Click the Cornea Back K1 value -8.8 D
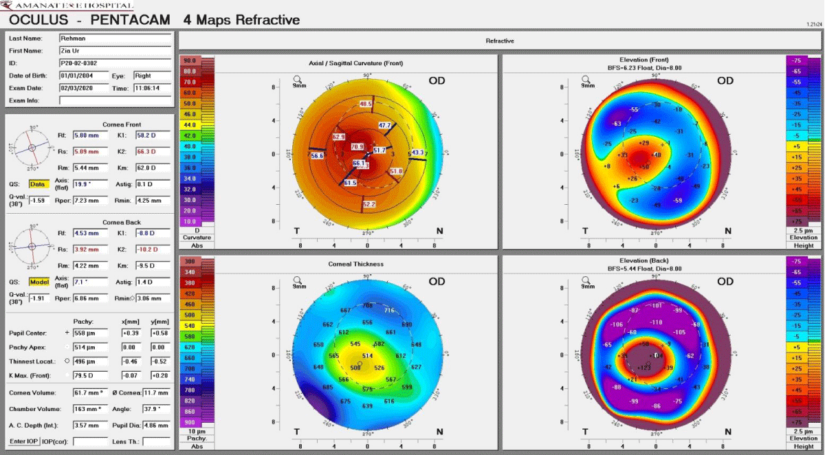Image resolution: width=825 pixels, height=455 pixels. [x=152, y=234]
